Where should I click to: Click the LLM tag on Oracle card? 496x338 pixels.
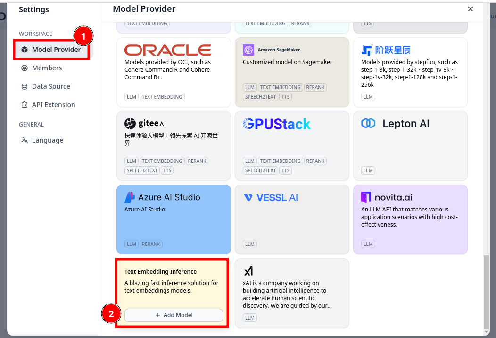pos(131,97)
